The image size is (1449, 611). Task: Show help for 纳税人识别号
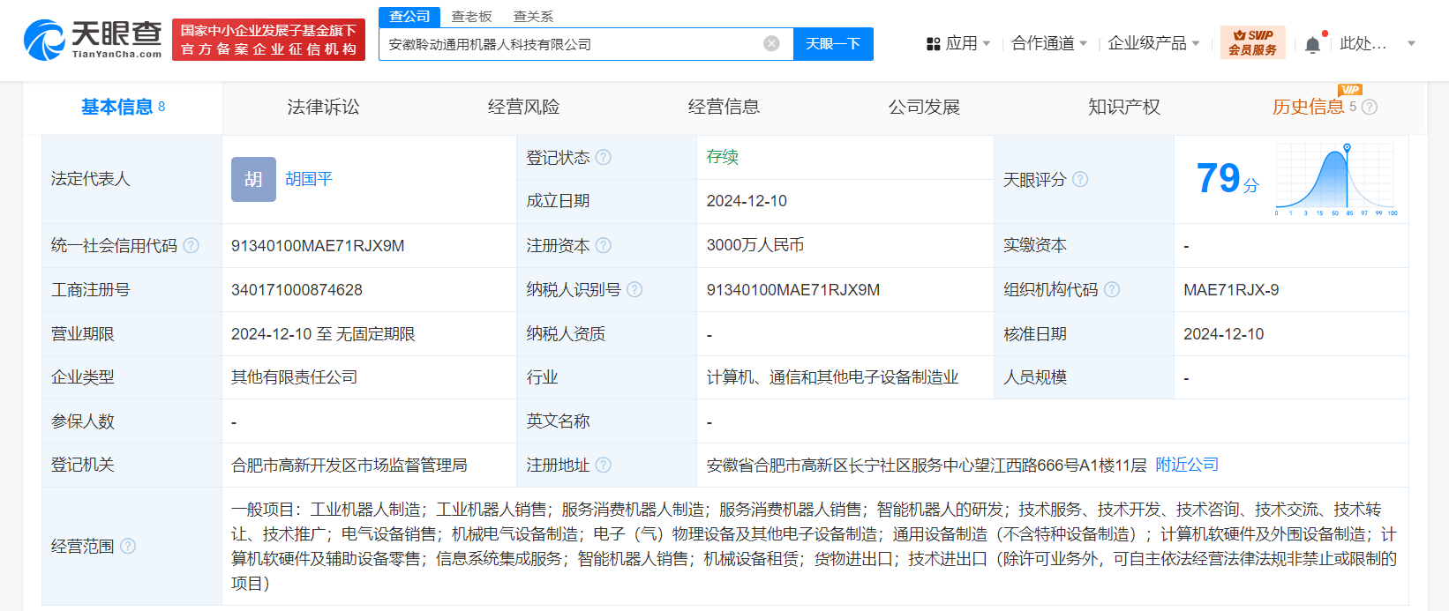point(634,290)
